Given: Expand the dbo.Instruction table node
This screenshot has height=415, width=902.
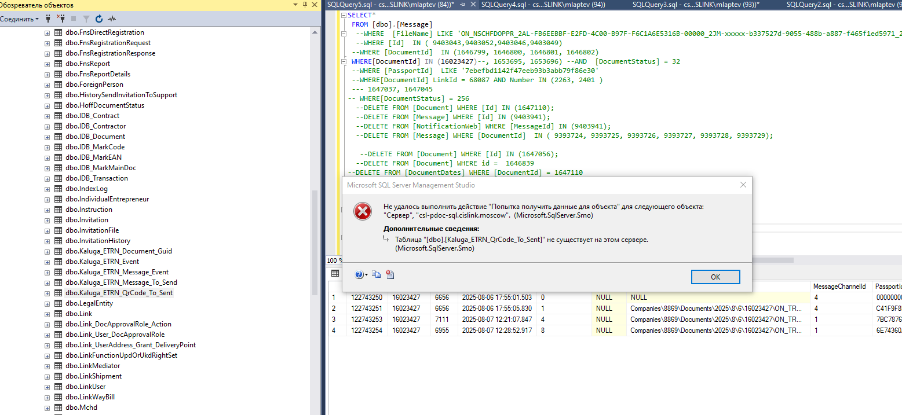Looking at the screenshot, I should pos(48,210).
